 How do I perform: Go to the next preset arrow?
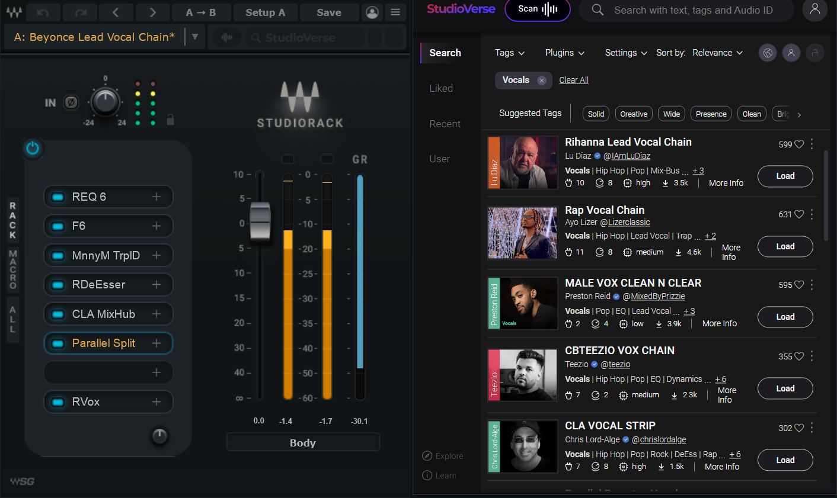(152, 12)
